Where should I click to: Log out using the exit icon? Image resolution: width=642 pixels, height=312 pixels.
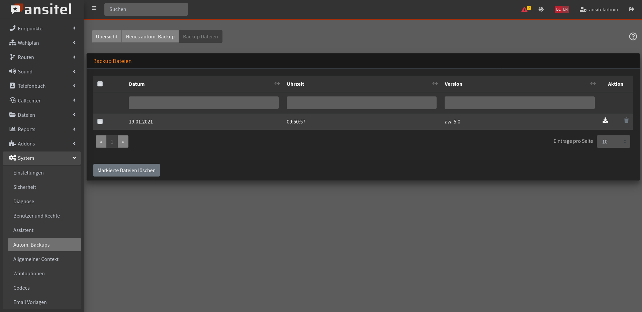tap(631, 9)
